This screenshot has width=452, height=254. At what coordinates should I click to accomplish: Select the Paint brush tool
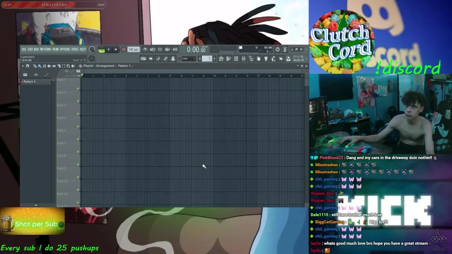click(40, 66)
